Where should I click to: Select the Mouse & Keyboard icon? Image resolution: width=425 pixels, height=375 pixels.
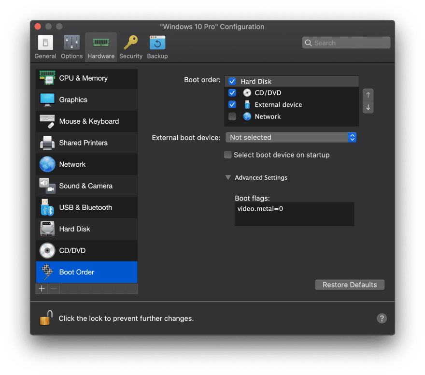(47, 121)
